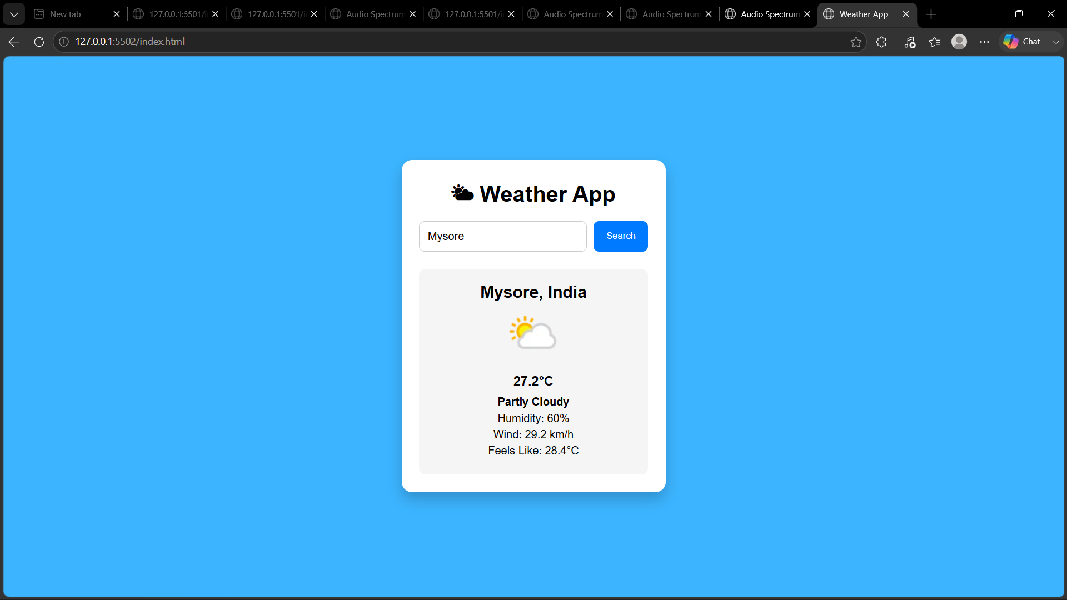Image resolution: width=1067 pixels, height=600 pixels.
Task: Click the Weather App title heading
Action: [x=533, y=194]
